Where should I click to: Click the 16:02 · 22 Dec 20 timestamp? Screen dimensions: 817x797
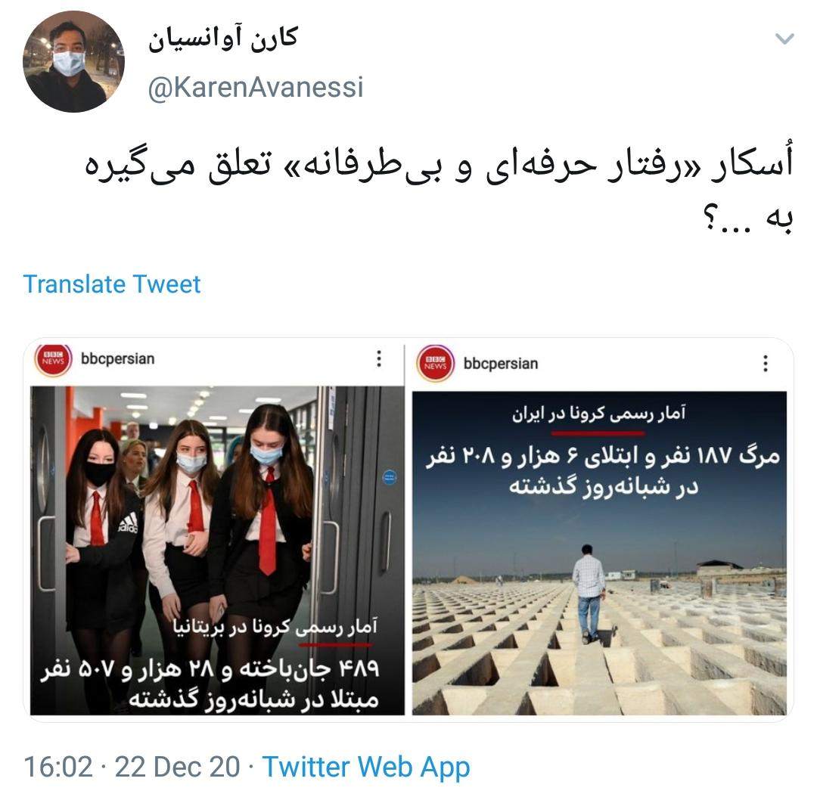pos(132,767)
